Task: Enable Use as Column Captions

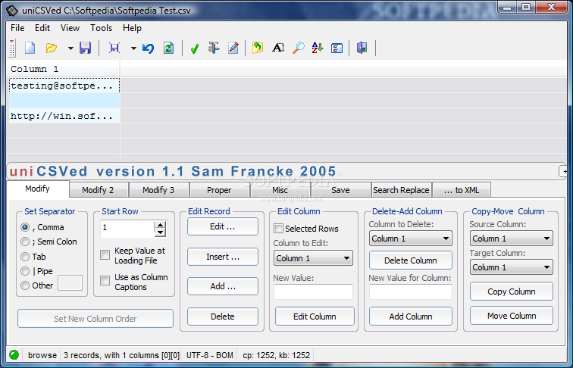Action: (105, 280)
